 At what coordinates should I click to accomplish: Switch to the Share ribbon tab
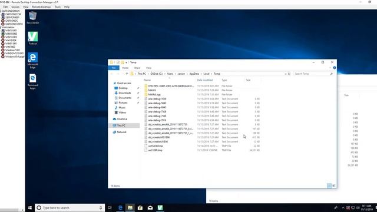coord(137,68)
